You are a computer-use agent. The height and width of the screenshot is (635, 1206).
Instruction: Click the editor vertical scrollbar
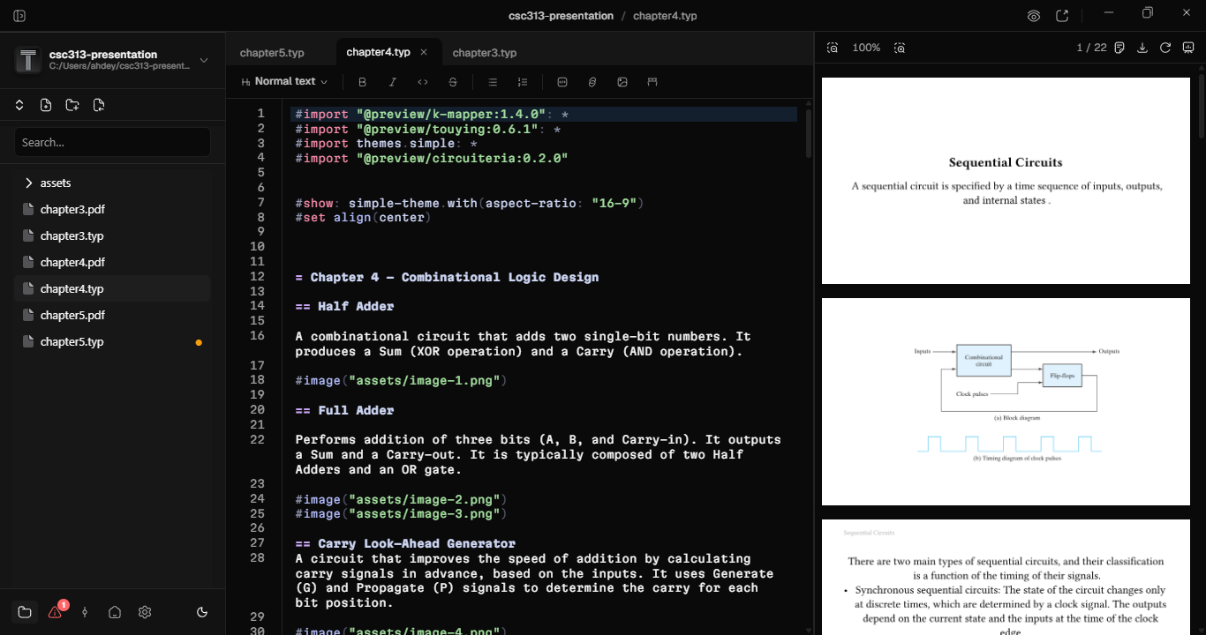pyautogui.click(x=809, y=132)
